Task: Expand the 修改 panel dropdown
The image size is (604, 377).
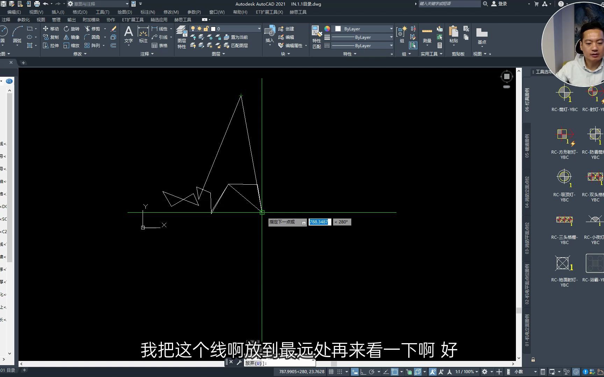Action: click(x=85, y=54)
